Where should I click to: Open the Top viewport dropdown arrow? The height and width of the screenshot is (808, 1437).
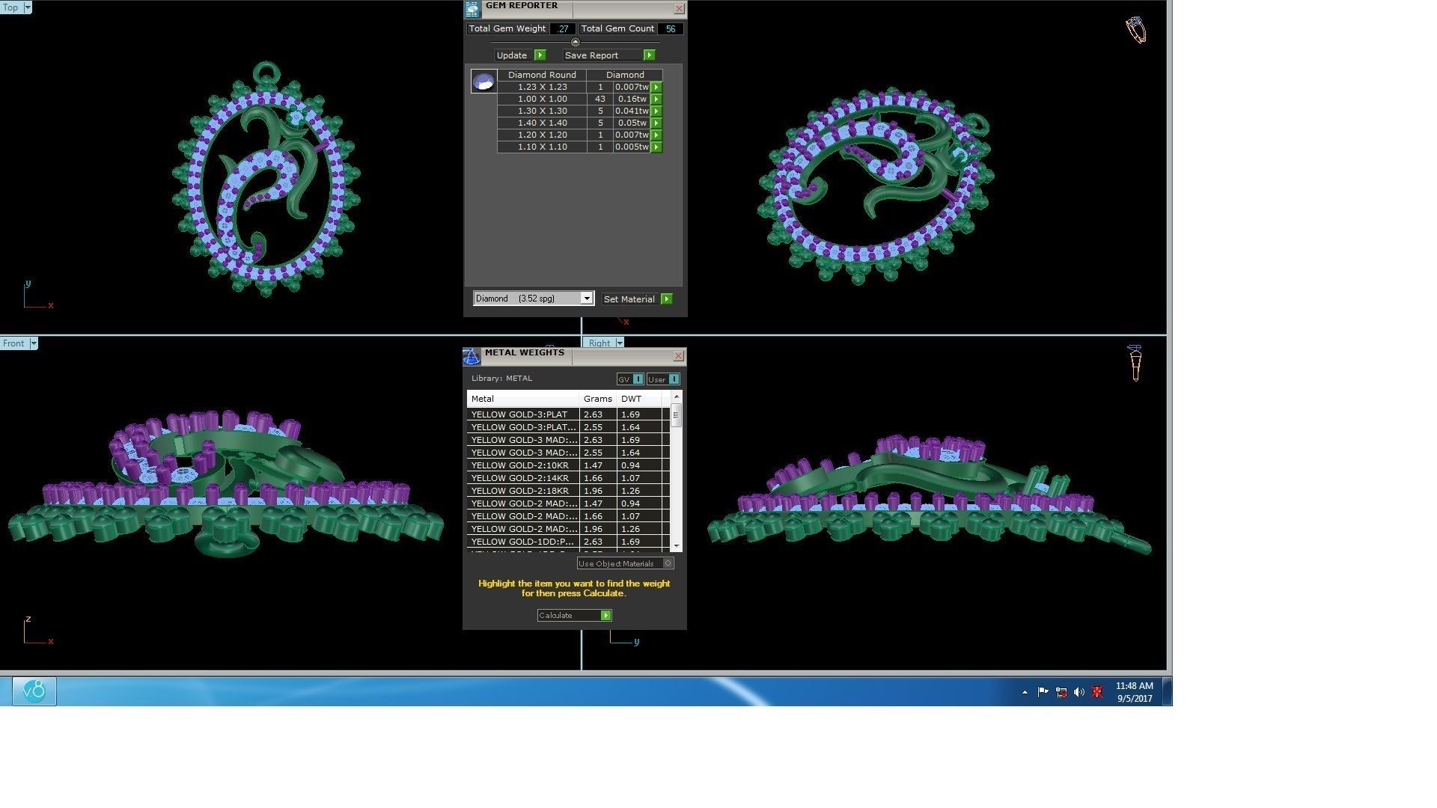point(28,7)
